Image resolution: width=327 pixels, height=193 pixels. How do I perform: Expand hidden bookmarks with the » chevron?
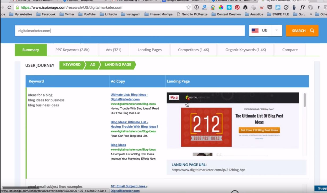coord(311,14)
